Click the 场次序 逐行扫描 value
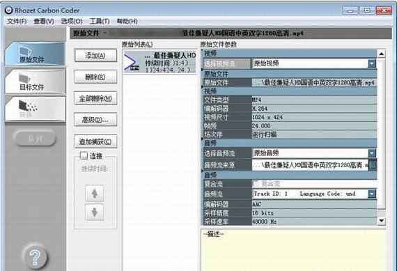 coord(314,134)
